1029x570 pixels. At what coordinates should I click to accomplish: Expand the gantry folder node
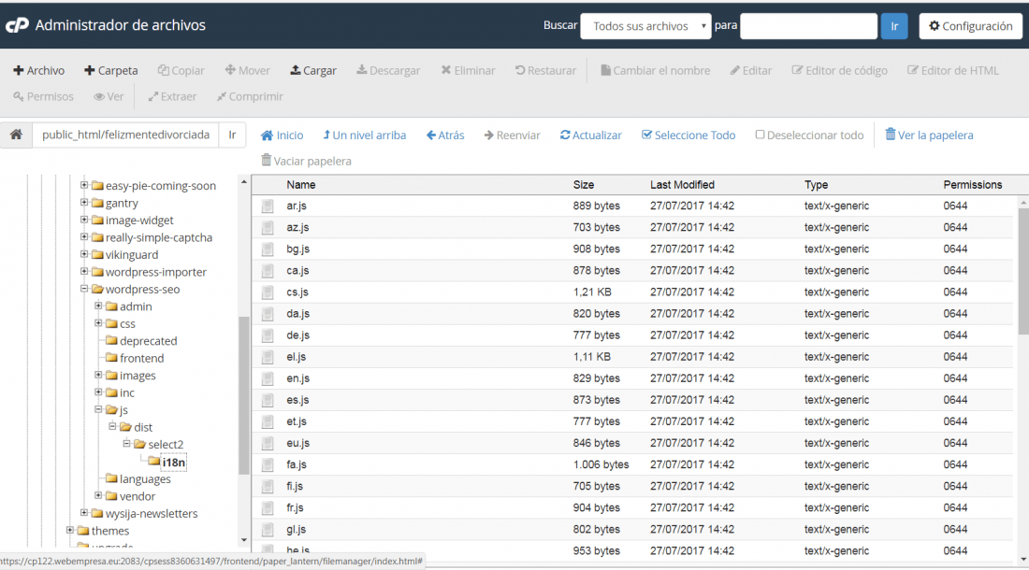[x=84, y=203]
